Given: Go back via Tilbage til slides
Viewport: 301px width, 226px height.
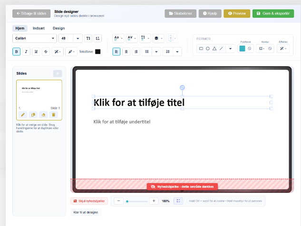Looking at the screenshot, I should point(31,14).
